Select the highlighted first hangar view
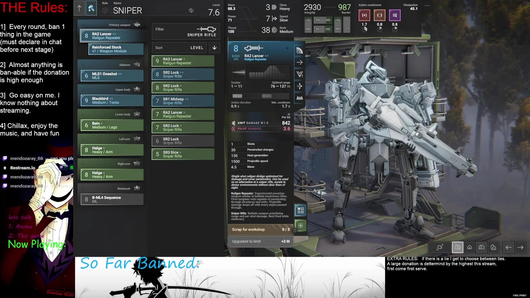Screen dimensions: 530x298 (458, 248)
